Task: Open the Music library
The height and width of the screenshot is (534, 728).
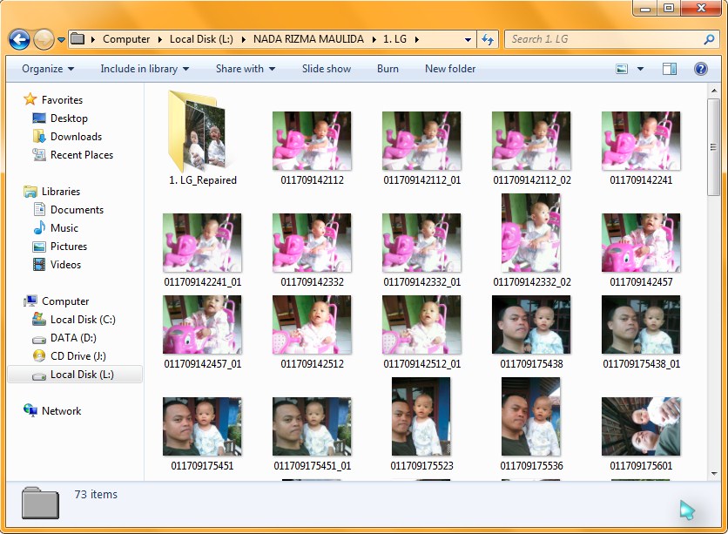Action: coord(64,228)
